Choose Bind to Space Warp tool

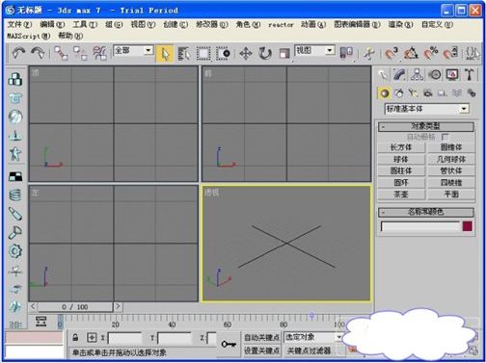coord(99,53)
